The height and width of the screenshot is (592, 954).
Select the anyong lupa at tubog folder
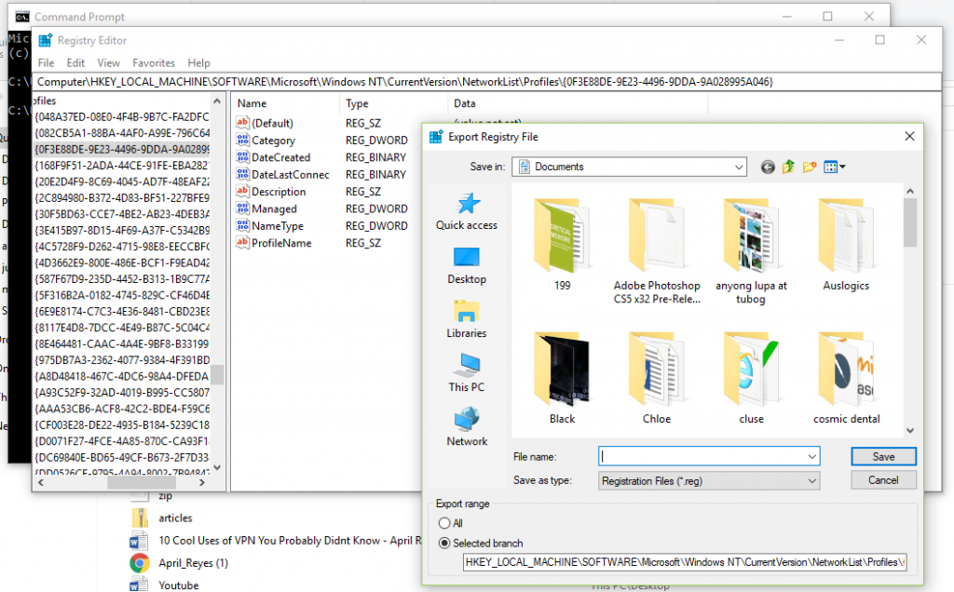(x=751, y=250)
